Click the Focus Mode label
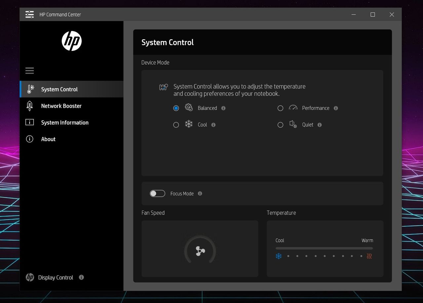The image size is (423, 303). (x=182, y=193)
